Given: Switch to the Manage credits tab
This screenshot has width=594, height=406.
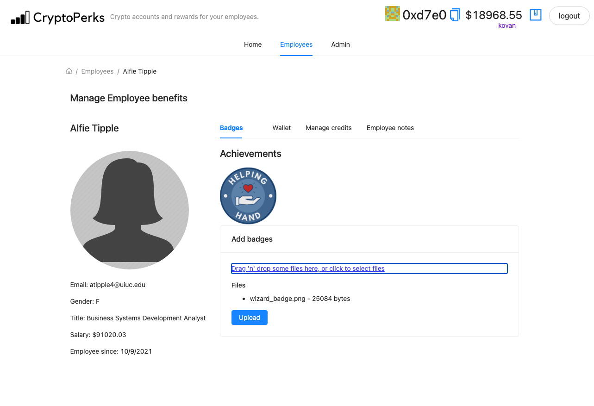Looking at the screenshot, I should tap(329, 128).
